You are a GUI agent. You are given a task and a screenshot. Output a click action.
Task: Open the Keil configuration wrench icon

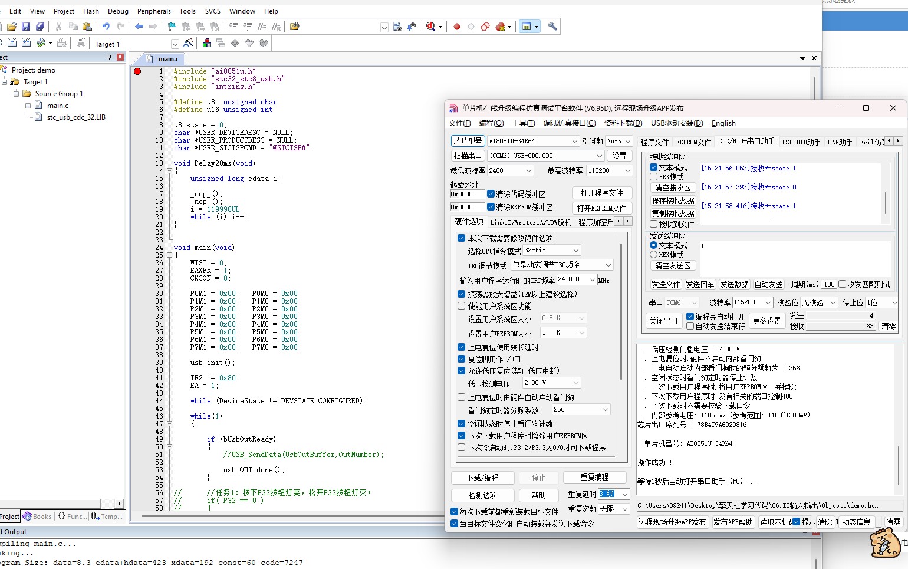(552, 27)
